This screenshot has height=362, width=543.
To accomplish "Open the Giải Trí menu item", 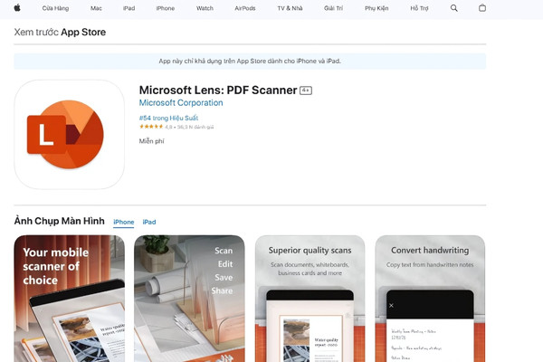I will 333,8.
